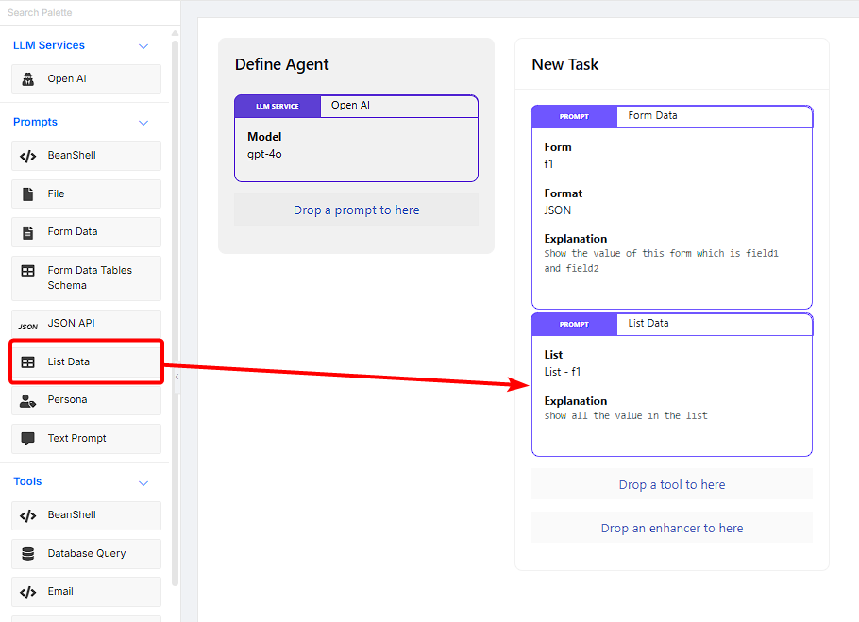Image resolution: width=859 pixels, height=622 pixels.
Task: Click the New Task heading
Action: (565, 64)
